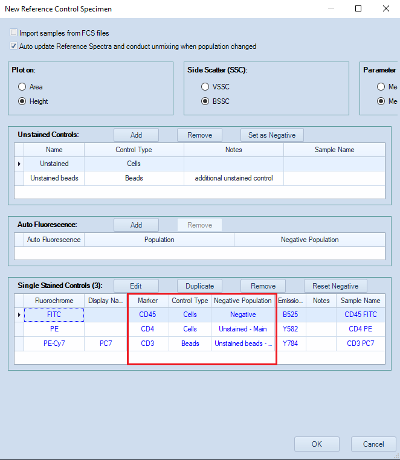This screenshot has height=460, width=400.
Task: Click the CD4 PE sample name
Action: pos(361,329)
